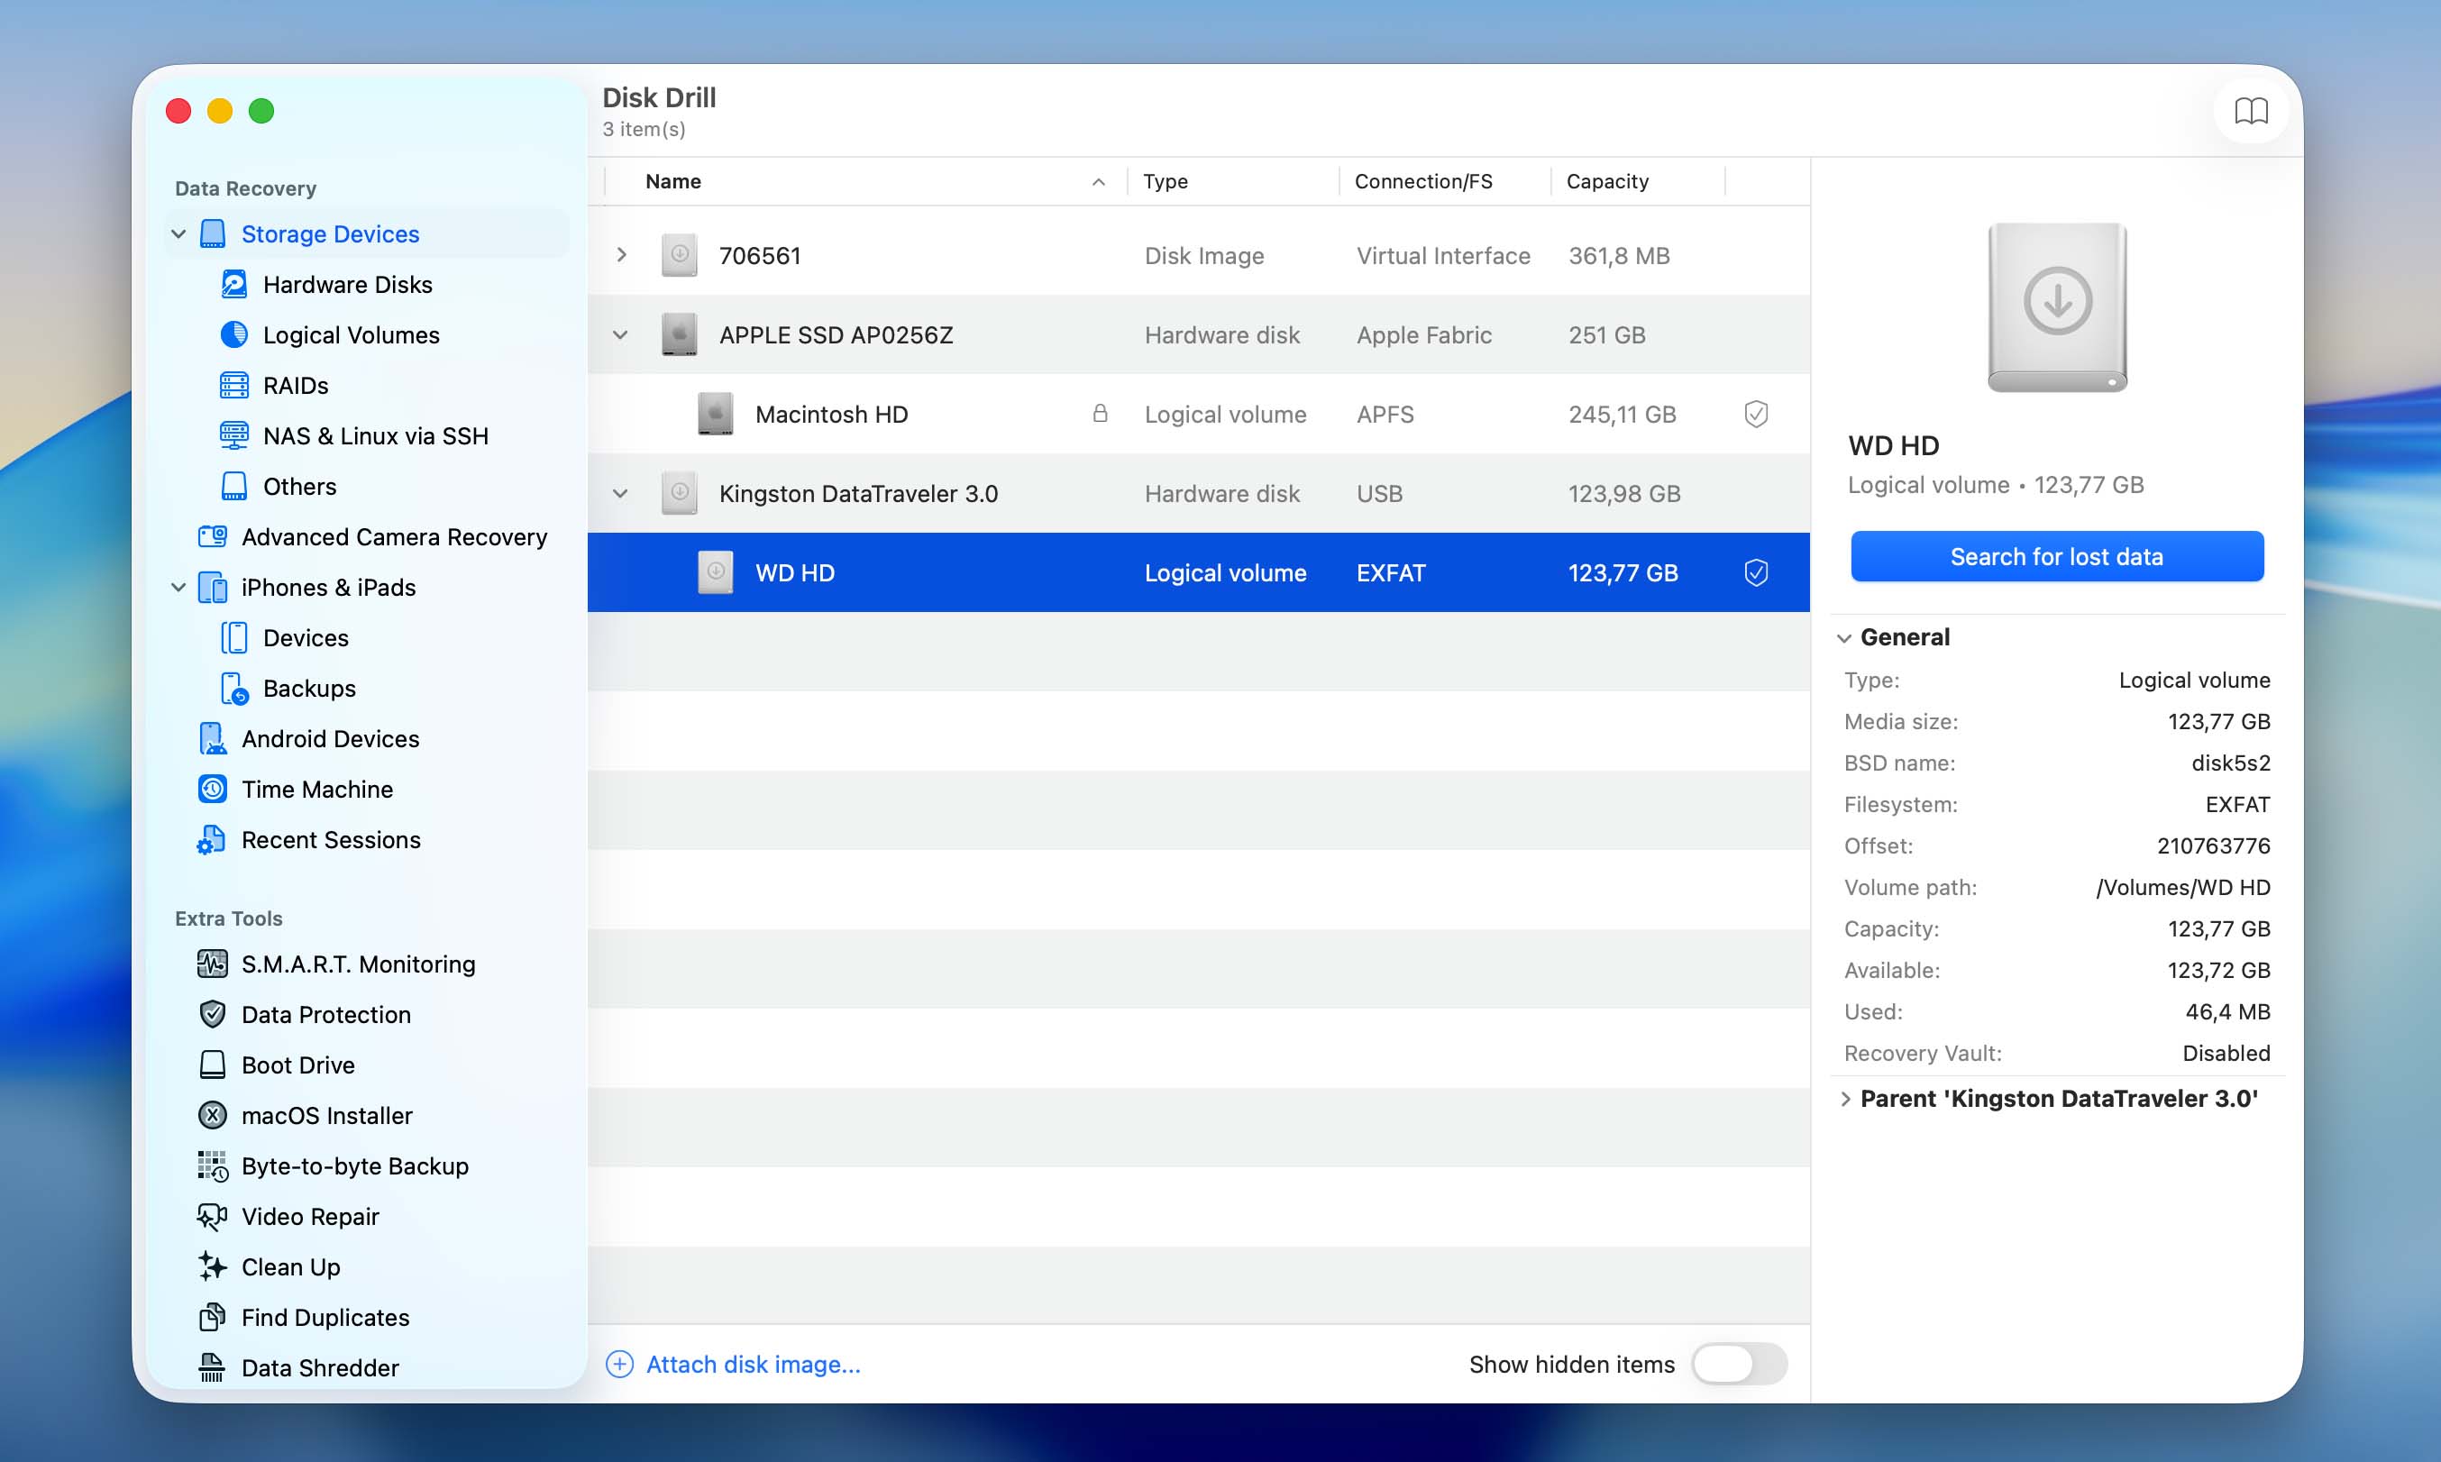Click Search for lost data button
Image resolution: width=2441 pixels, height=1462 pixels.
(x=2056, y=557)
